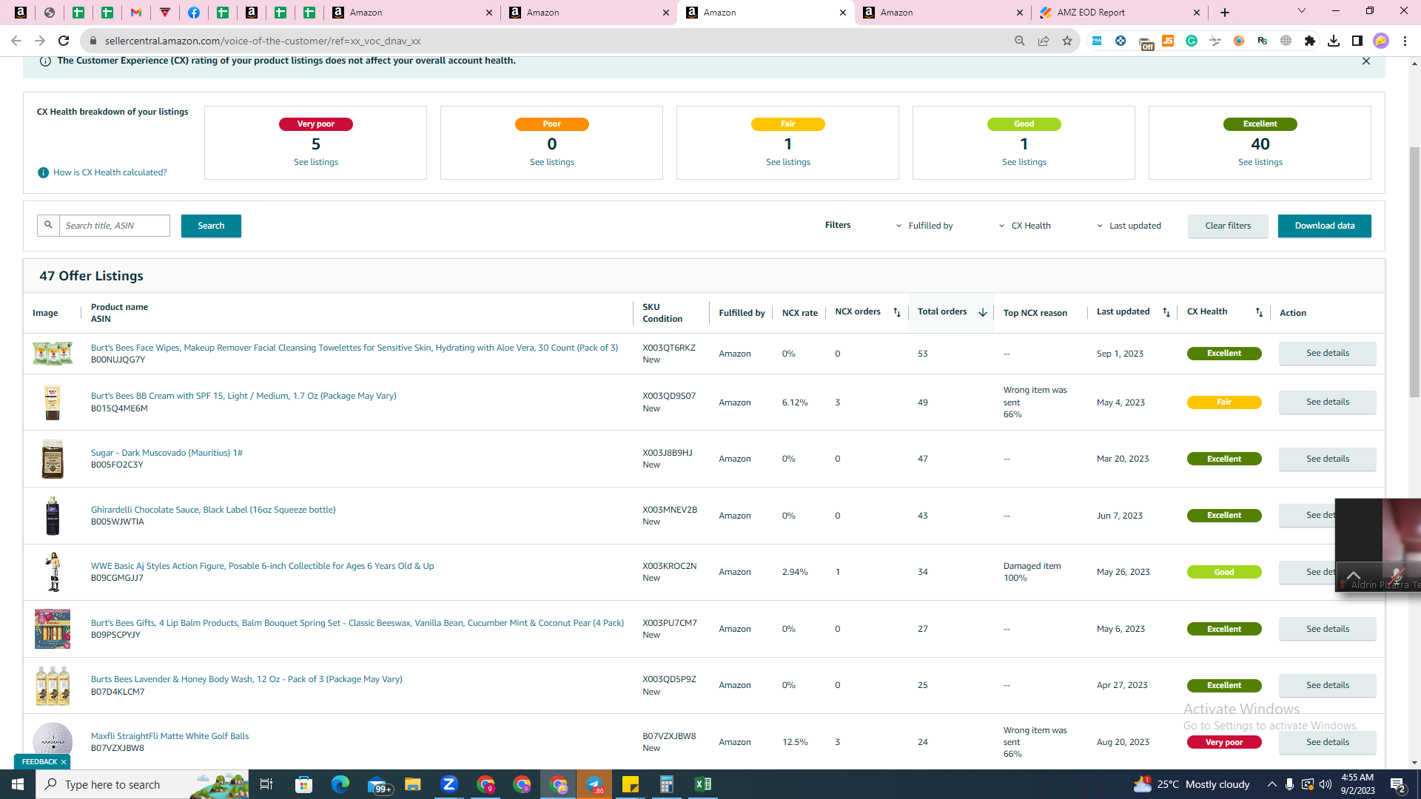Open Zoom from the taskbar
The width and height of the screenshot is (1421, 799).
tap(449, 784)
